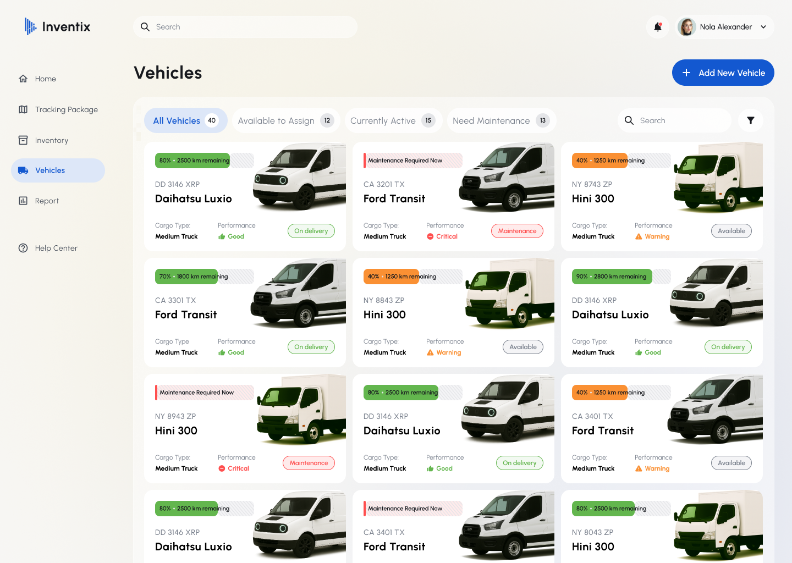Open the Report icon in the sidebar
Screen dimensions: 792x563
coord(23,201)
